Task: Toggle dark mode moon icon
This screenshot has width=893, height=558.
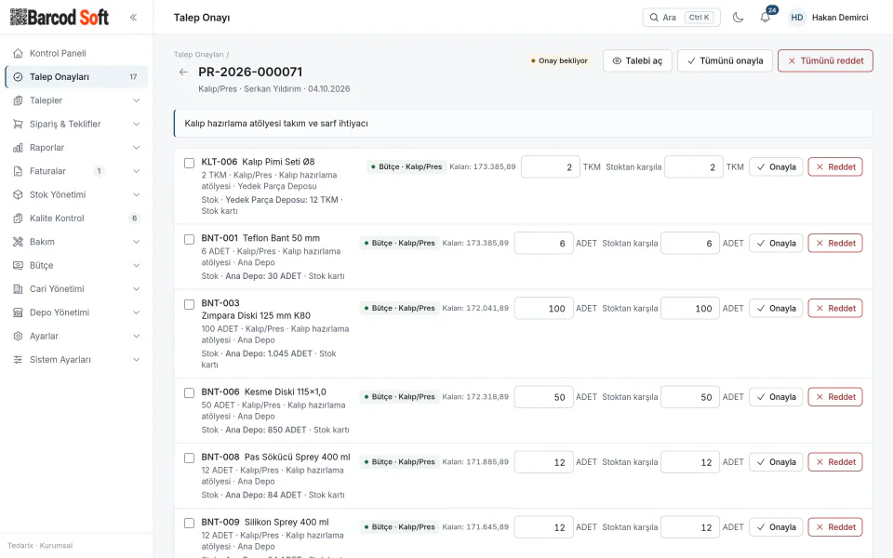Action: click(x=738, y=17)
